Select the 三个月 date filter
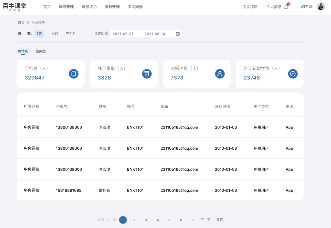The height and width of the screenshot is (228, 331). point(71,34)
